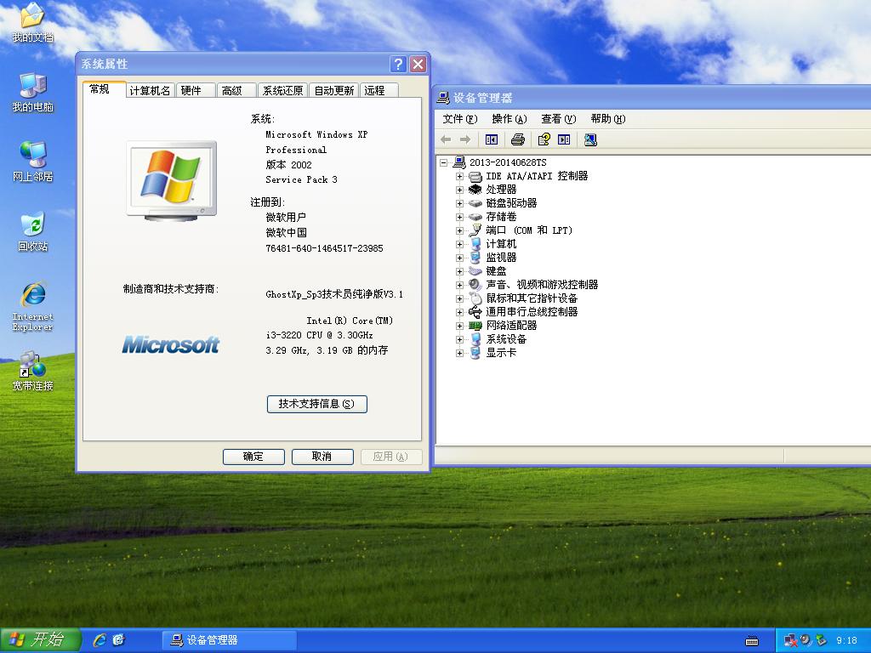
Task: Expand the 网络适配器 node
Action: coord(459,326)
